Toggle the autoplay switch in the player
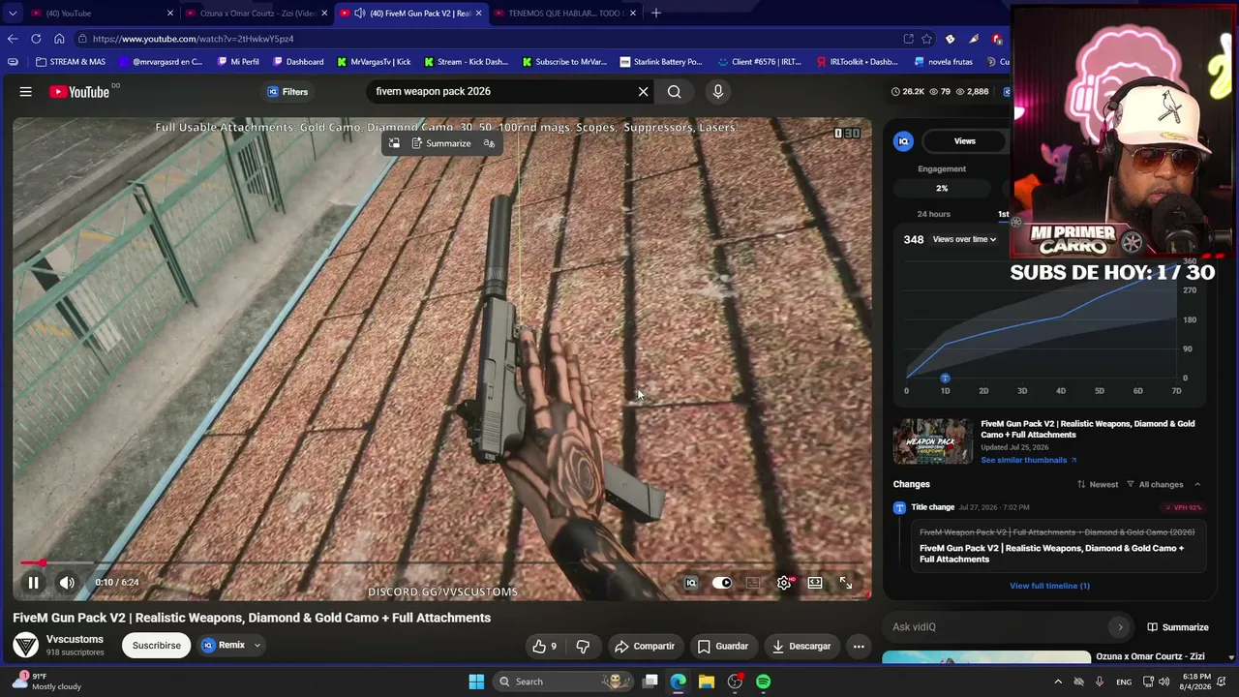The height and width of the screenshot is (697, 1239). [722, 583]
